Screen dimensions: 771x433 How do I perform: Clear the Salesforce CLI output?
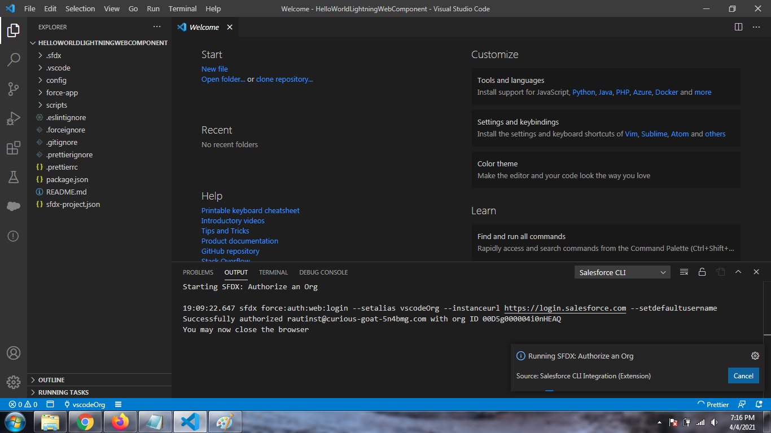684,272
